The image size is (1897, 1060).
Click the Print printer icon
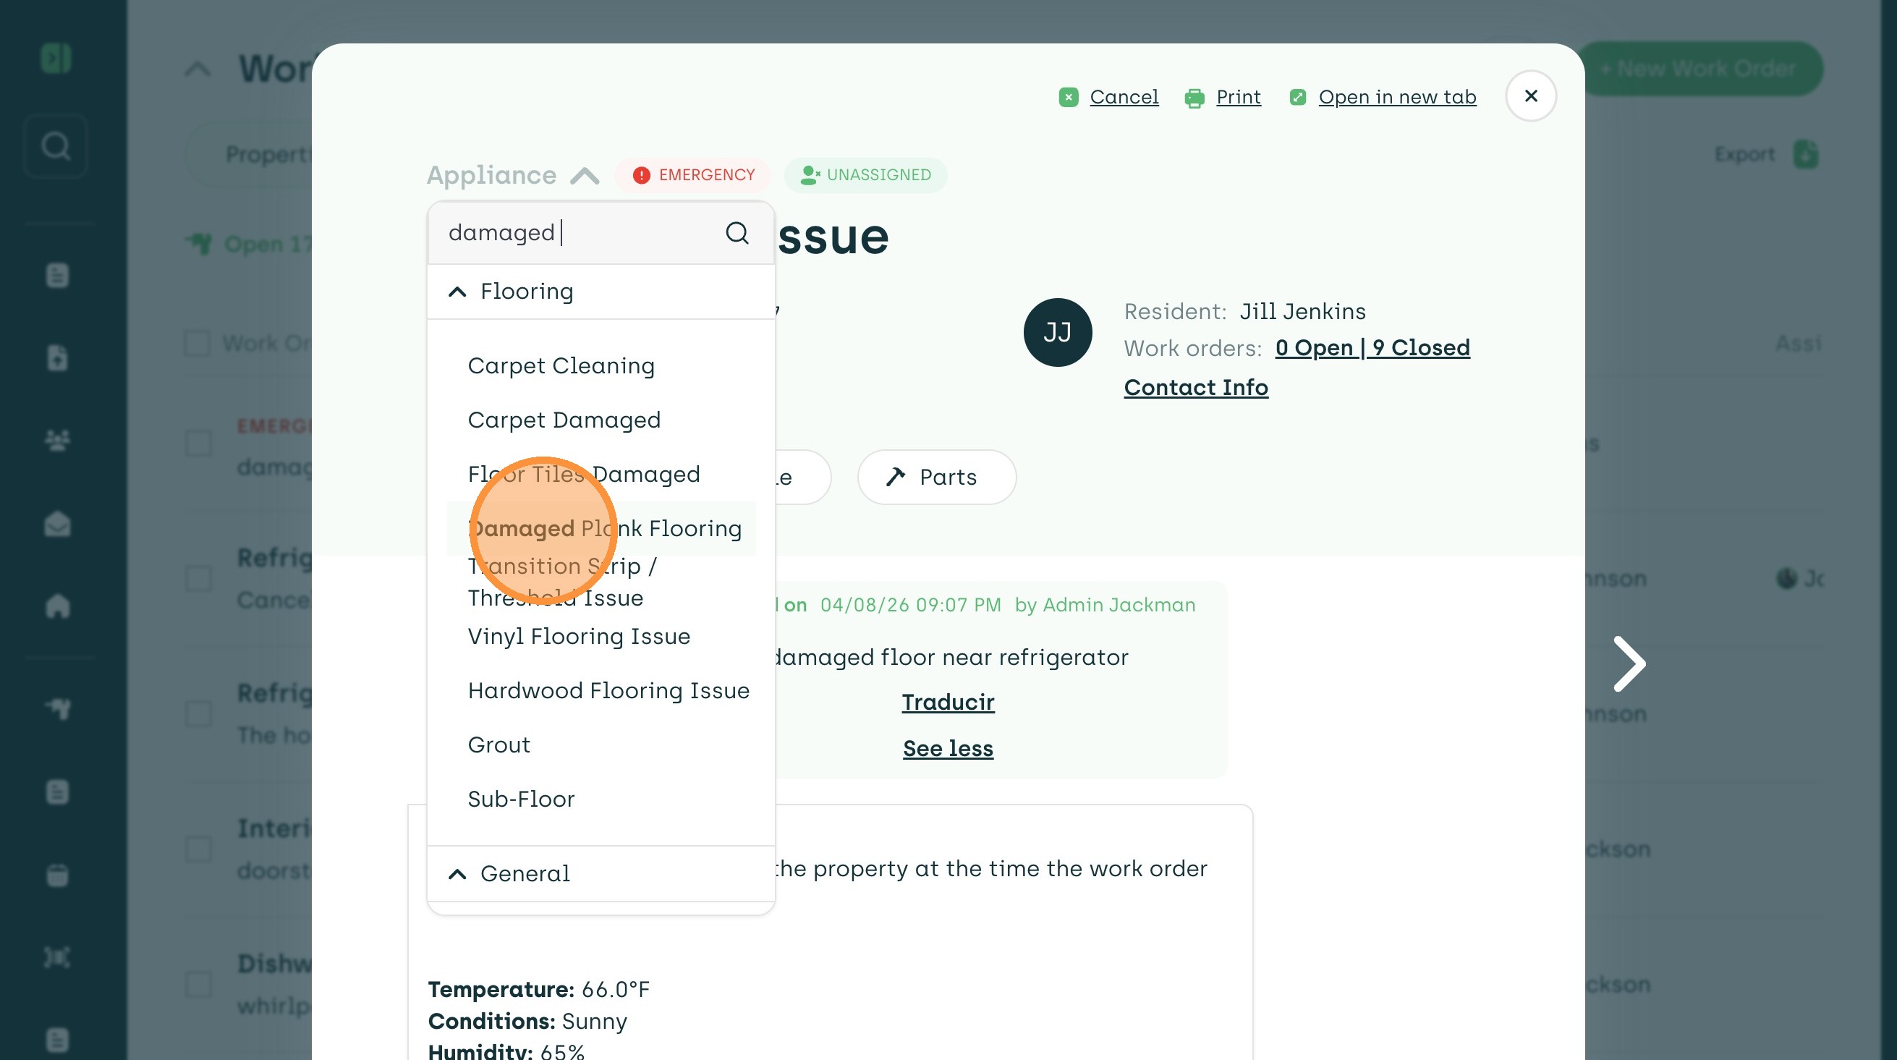(1194, 97)
